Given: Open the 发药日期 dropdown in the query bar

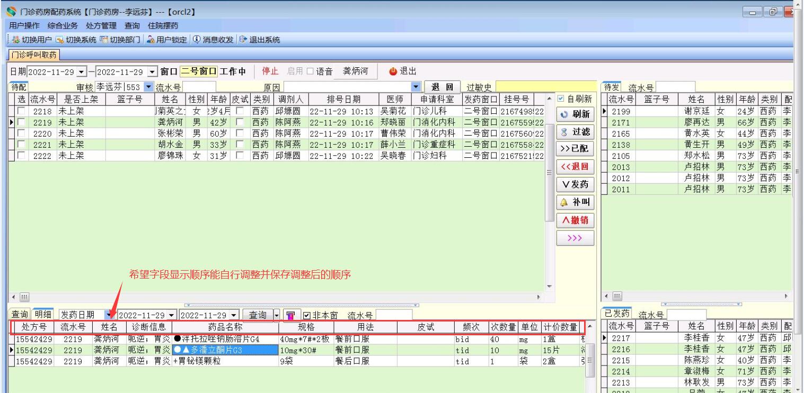Looking at the screenshot, I should [108, 315].
